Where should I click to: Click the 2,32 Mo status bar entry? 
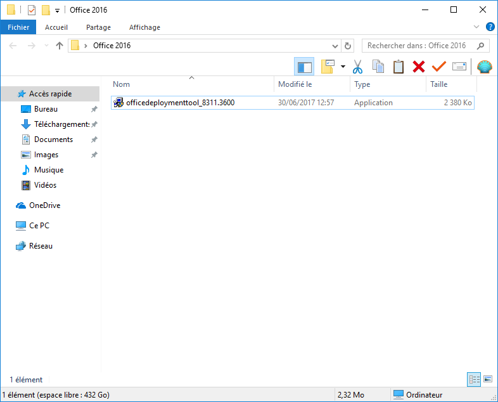350,395
